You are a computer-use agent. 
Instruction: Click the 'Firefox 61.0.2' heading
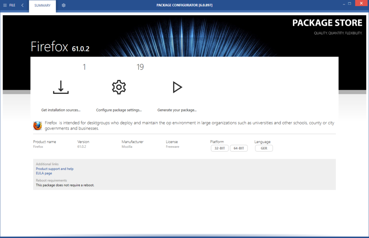click(x=60, y=47)
